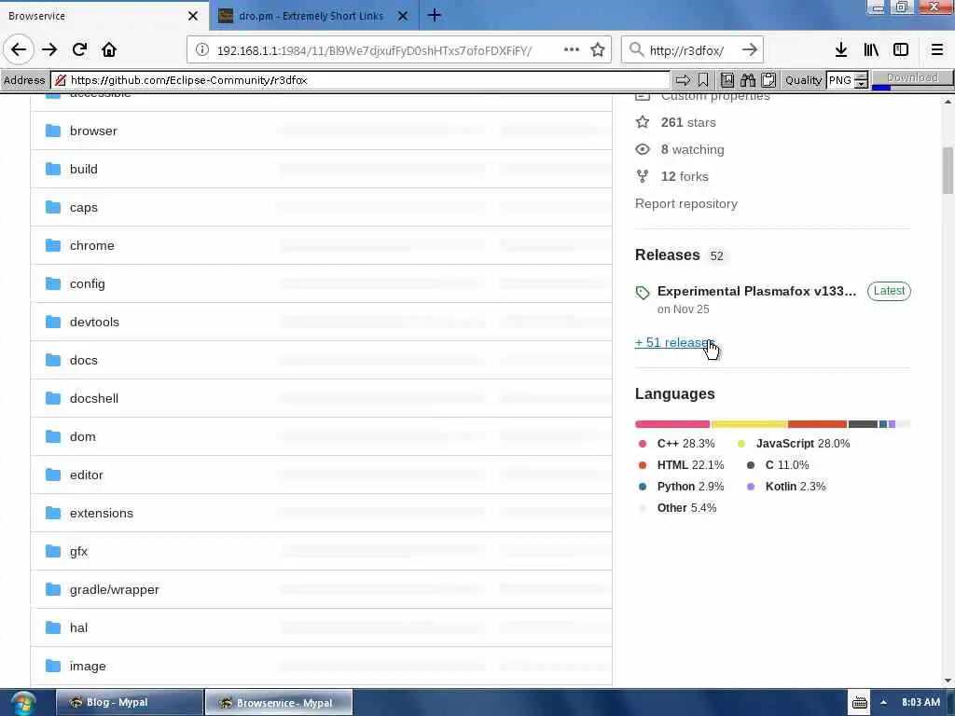Image resolution: width=955 pixels, height=716 pixels.
Task: Open the browser folder icon
Action: tap(53, 131)
